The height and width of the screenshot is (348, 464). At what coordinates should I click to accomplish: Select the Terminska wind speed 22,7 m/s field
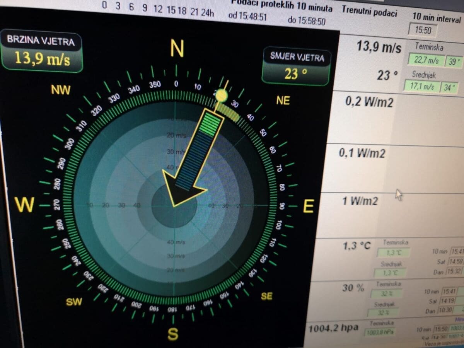(426, 60)
